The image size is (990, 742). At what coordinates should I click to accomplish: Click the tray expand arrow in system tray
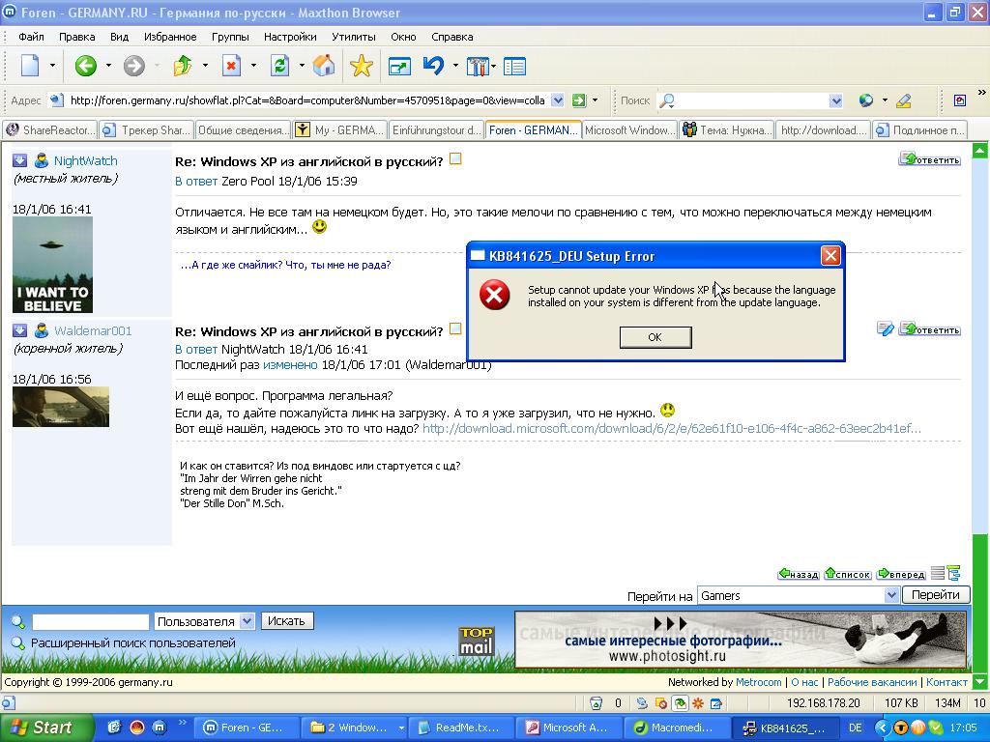882,728
